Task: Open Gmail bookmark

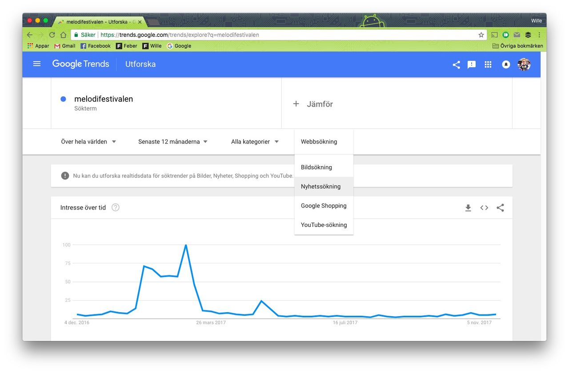Action: [65, 46]
